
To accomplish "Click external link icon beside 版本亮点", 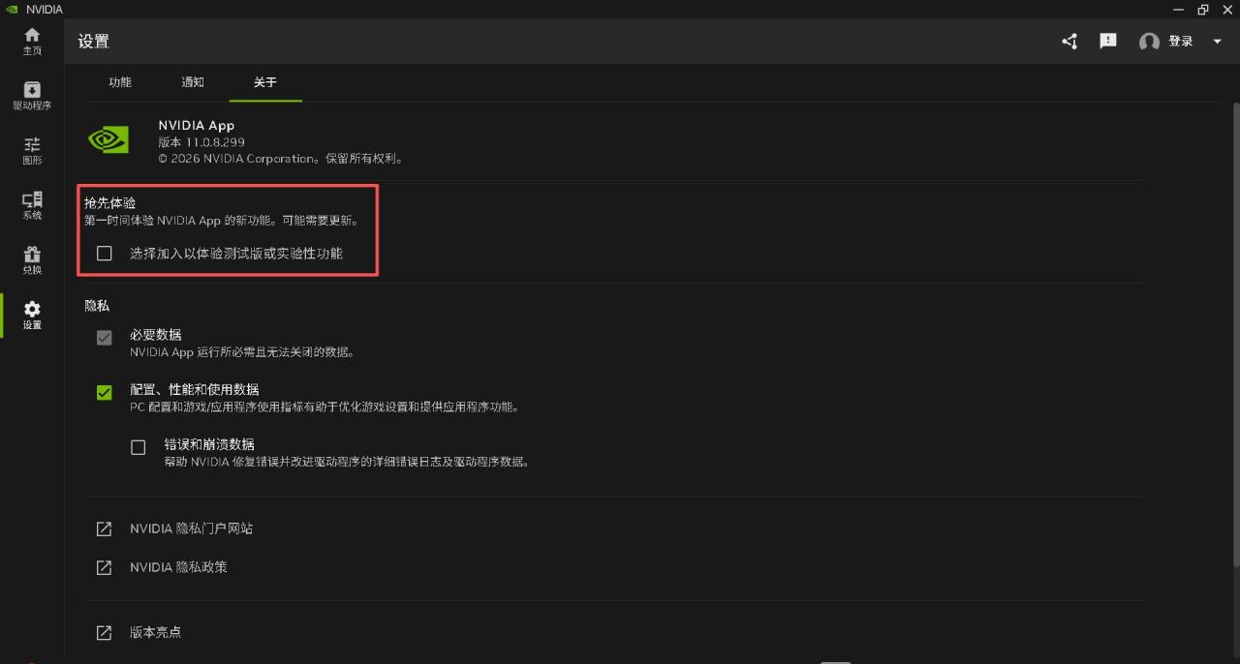I will click(x=104, y=633).
